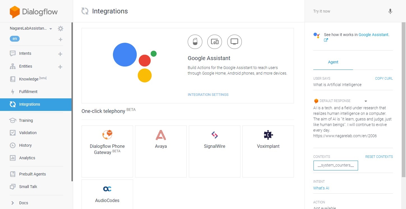Click the Validation checkmark icon
Screen dimensions: 406x209
13,133
